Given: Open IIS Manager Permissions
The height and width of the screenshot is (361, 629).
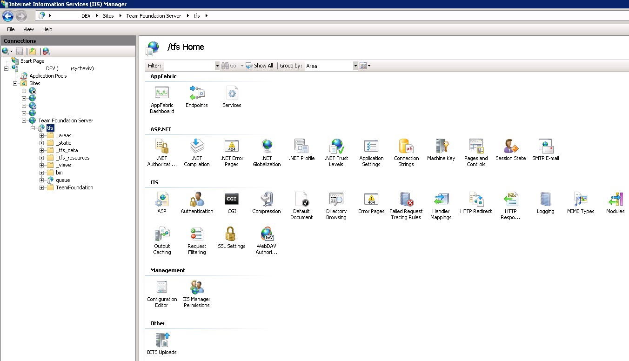Looking at the screenshot, I should click(197, 294).
